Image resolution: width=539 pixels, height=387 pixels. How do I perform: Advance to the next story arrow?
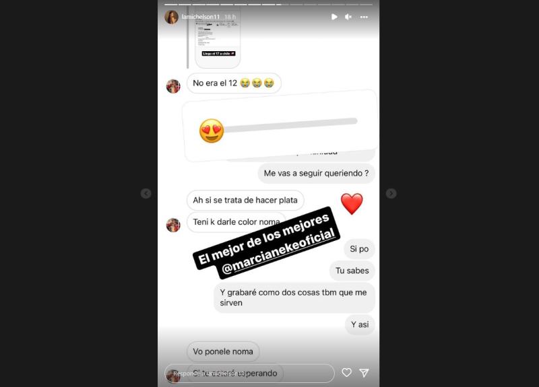(x=391, y=193)
